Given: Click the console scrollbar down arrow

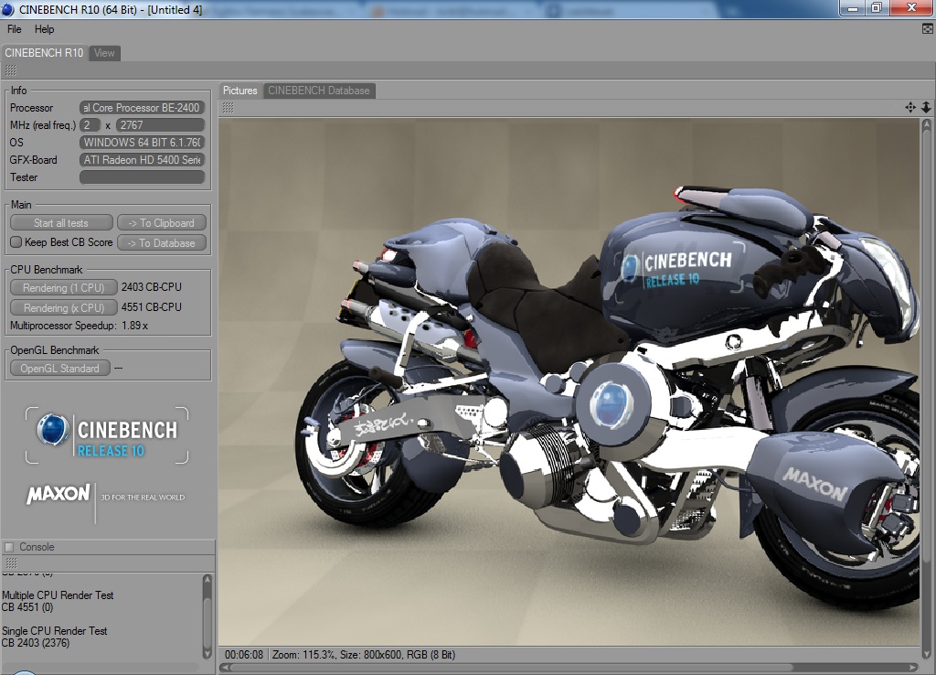Looking at the screenshot, I should click(x=207, y=654).
